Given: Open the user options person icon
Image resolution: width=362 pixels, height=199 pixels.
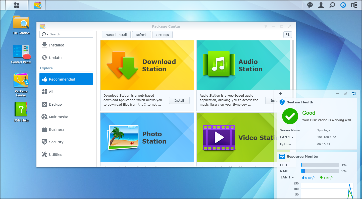Looking at the screenshot, I should pos(321,5).
